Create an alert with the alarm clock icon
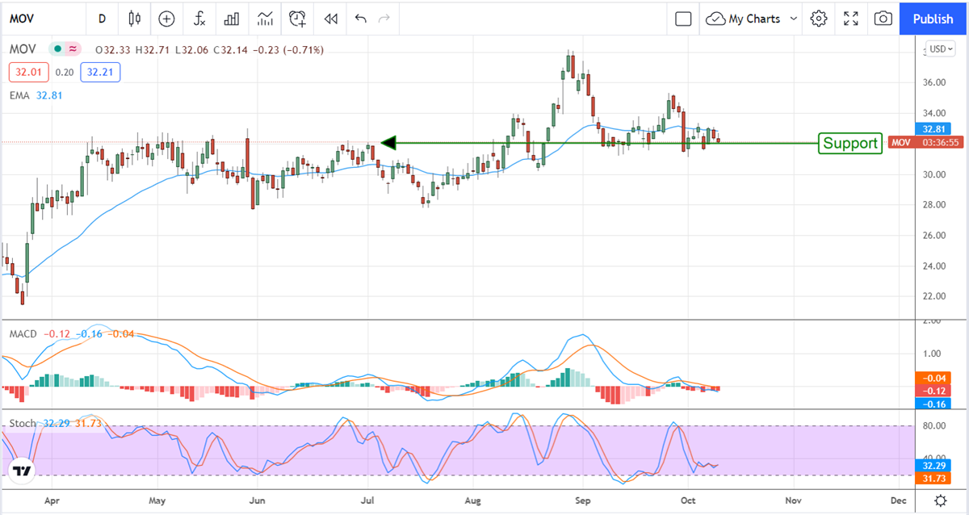969x515 pixels. click(x=298, y=18)
